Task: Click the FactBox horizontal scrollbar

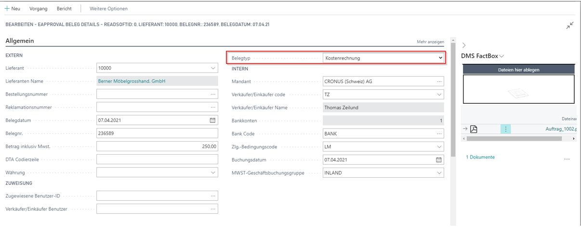Action: 514,139
